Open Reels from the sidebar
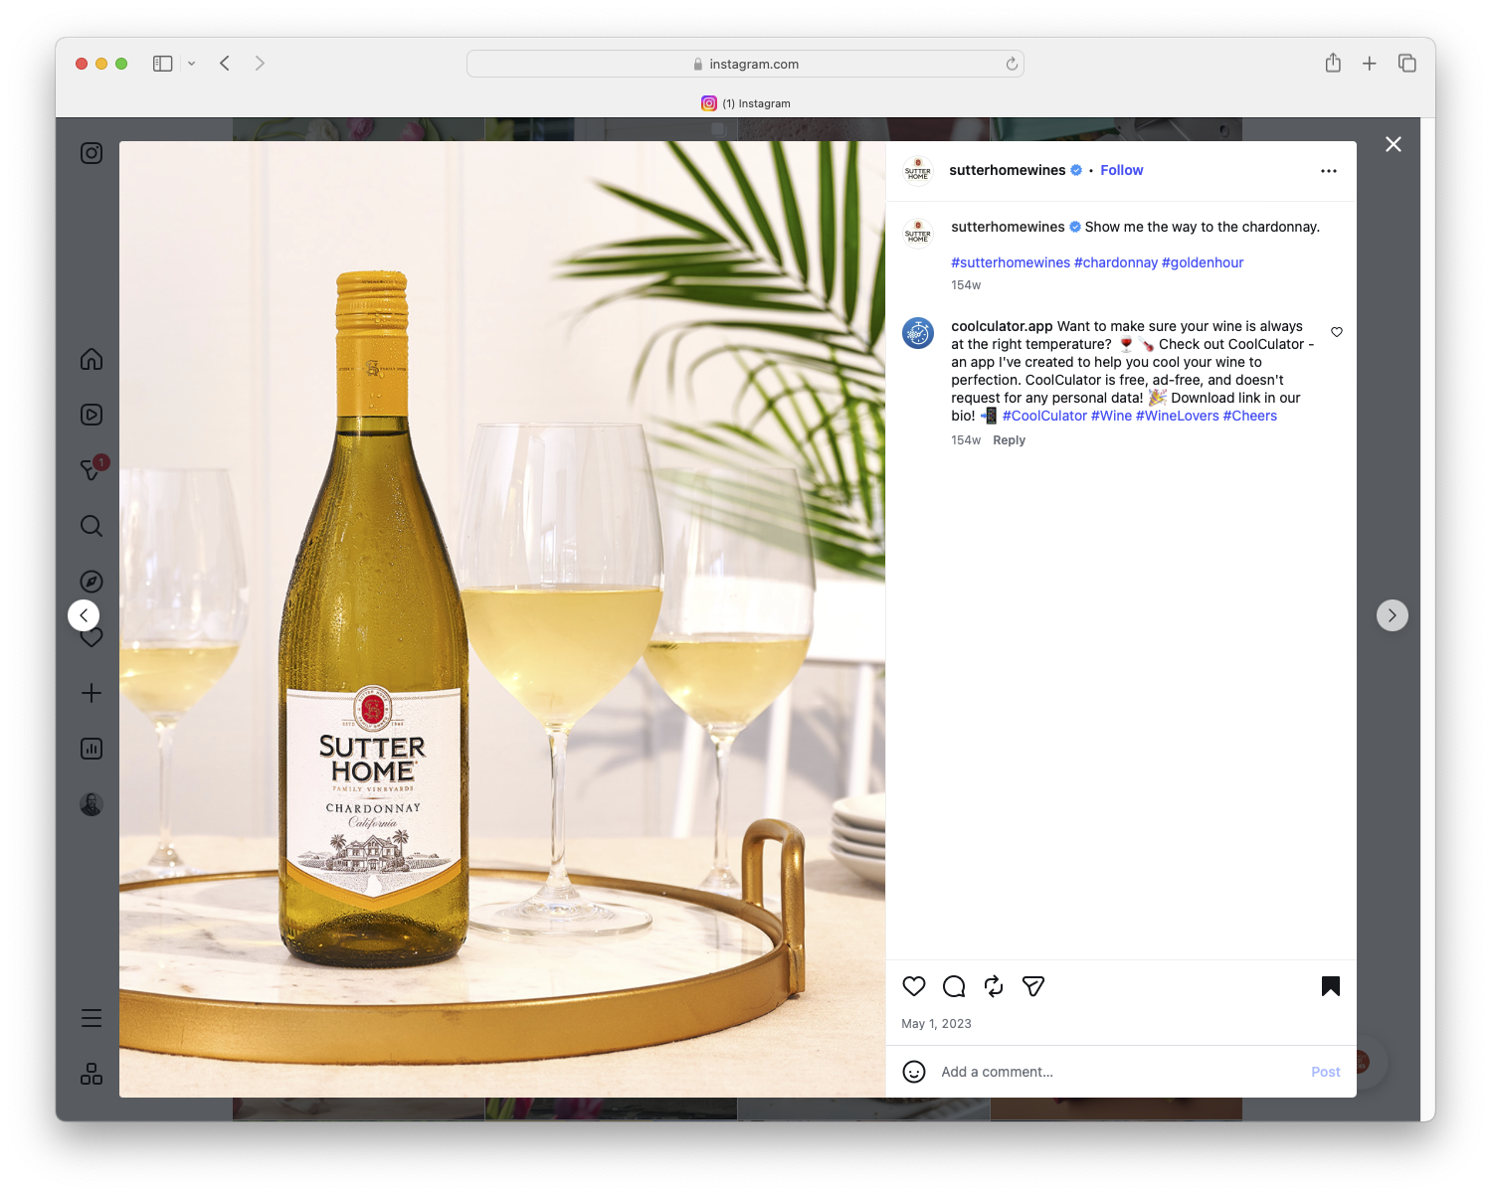1491x1195 pixels. [x=92, y=415]
